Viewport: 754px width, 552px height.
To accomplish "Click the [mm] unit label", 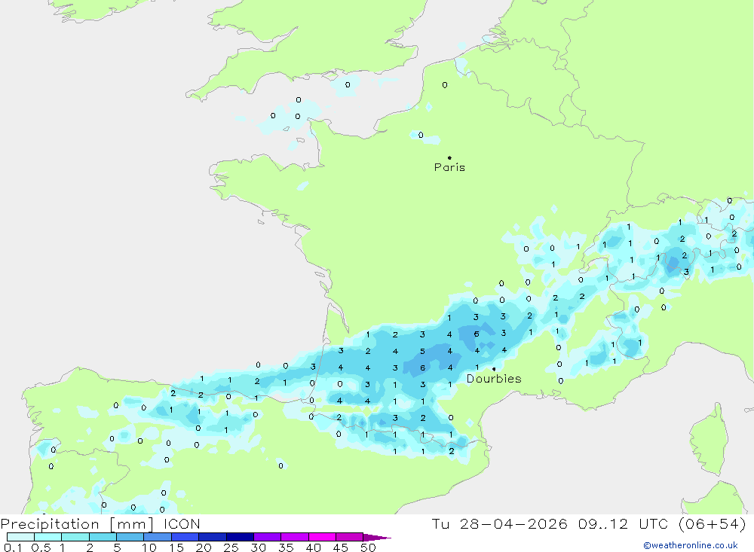I will pos(131,524).
